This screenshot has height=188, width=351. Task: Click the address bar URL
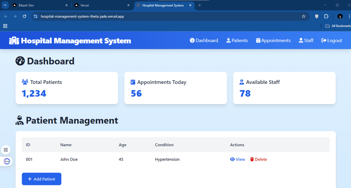tap(82, 16)
